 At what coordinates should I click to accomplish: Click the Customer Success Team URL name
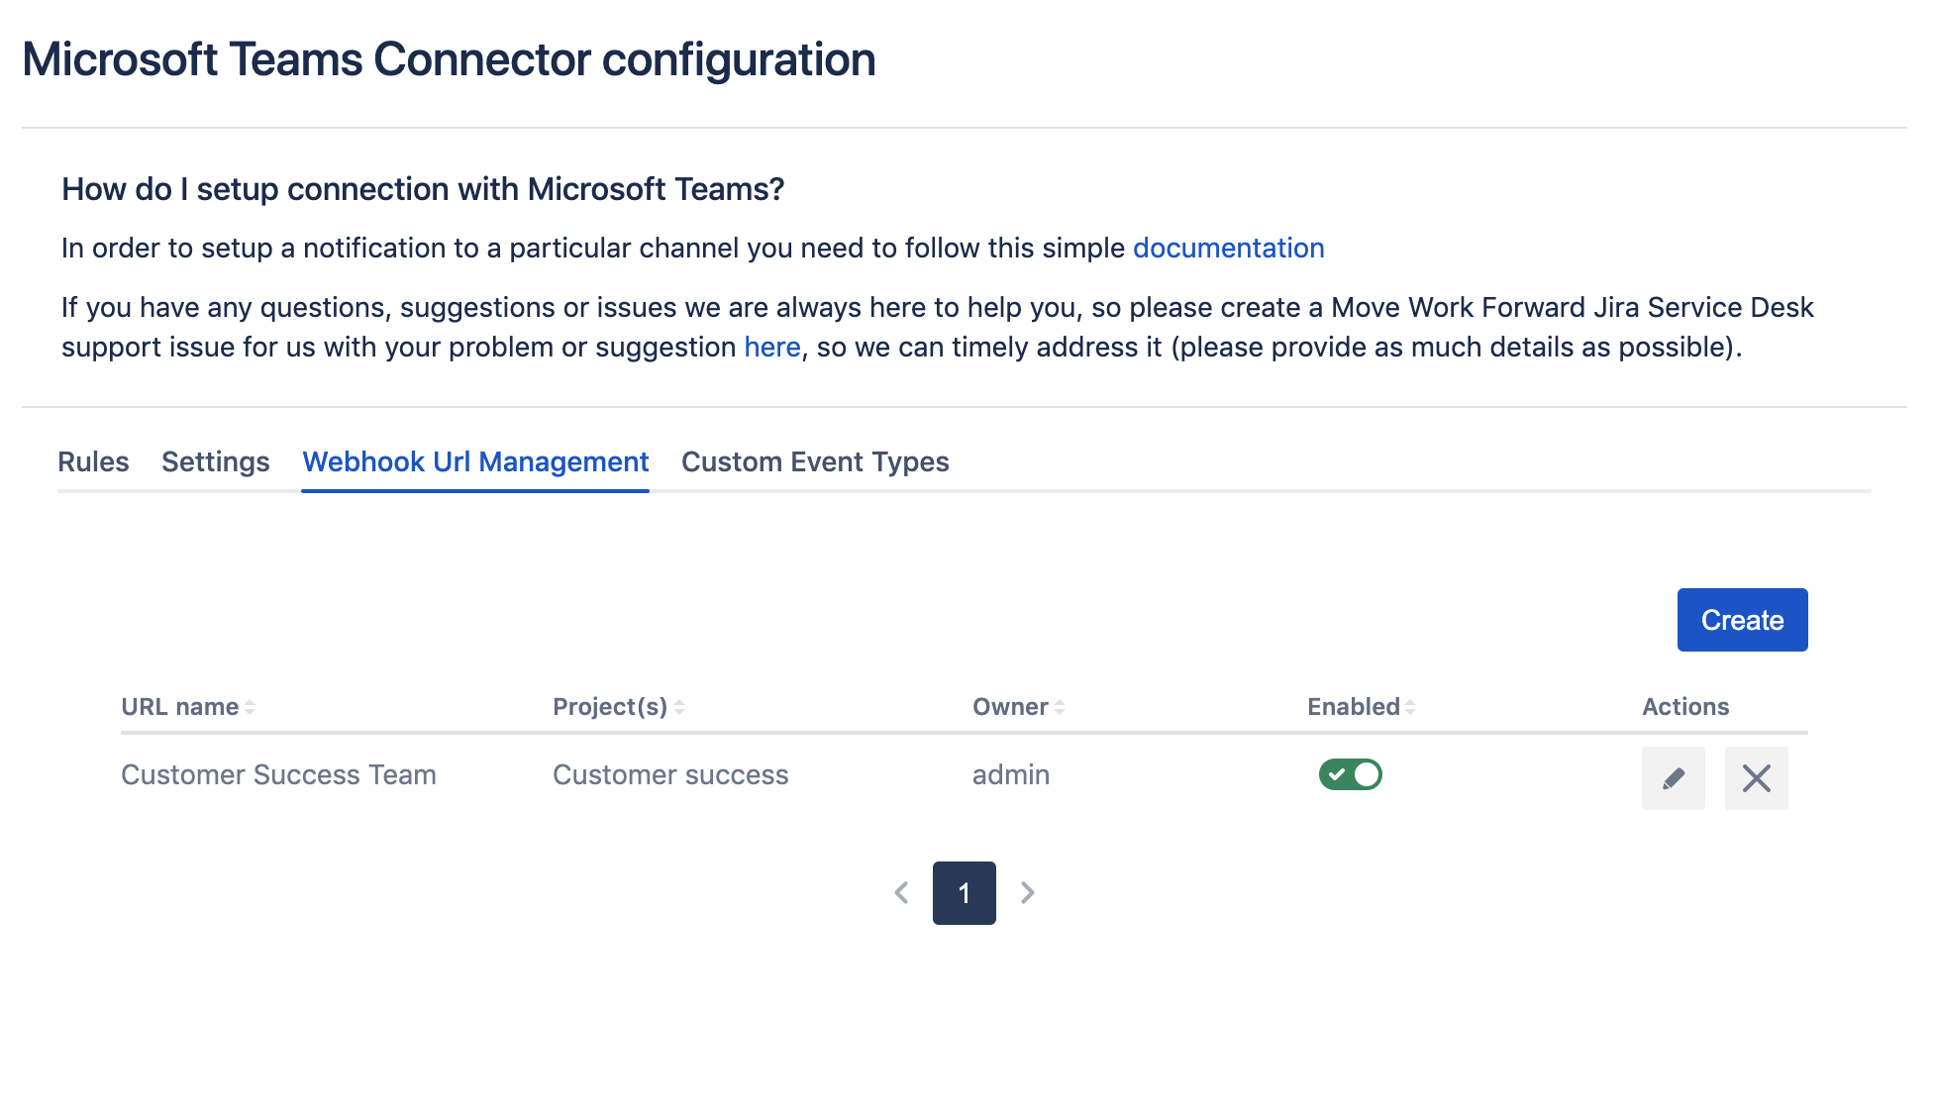click(278, 775)
